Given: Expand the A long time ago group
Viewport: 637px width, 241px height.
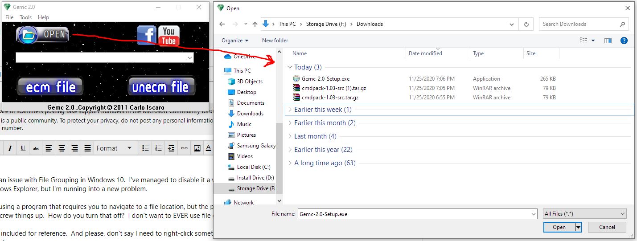Looking at the screenshot, I should [x=290, y=163].
